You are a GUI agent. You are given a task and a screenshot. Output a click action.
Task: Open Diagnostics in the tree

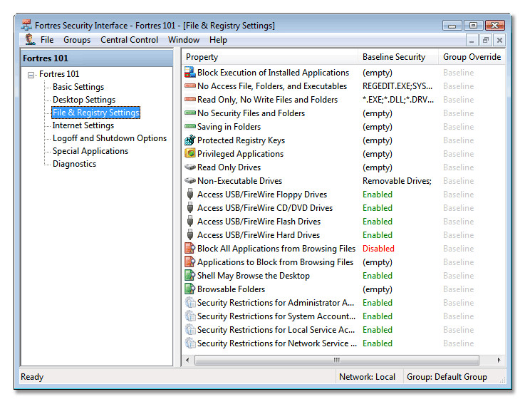pyautogui.click(x=74, y=164)
